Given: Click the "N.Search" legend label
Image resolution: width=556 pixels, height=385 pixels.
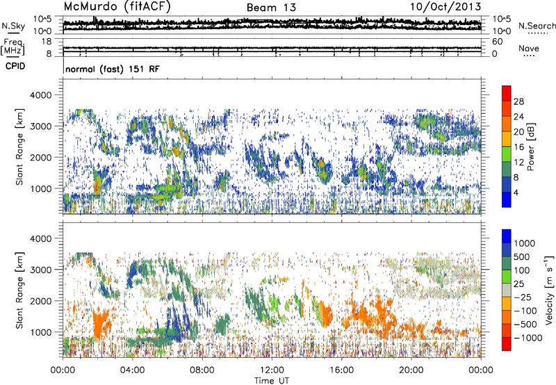Looking at the screenshot, I should click(x=537, y=26).
